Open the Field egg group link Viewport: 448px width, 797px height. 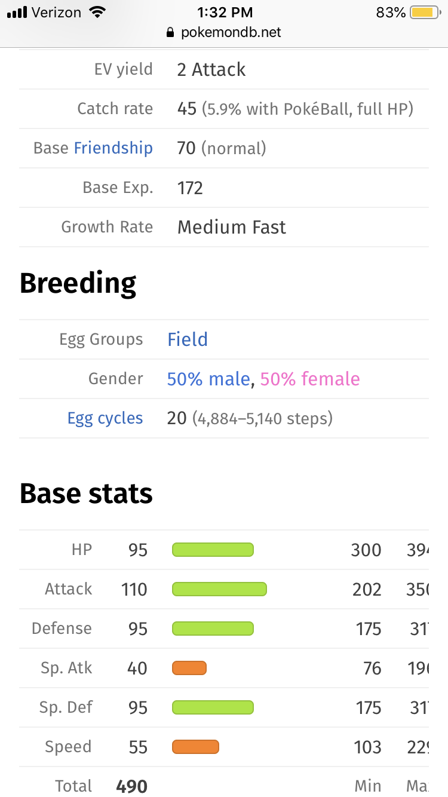pos(188,339)
